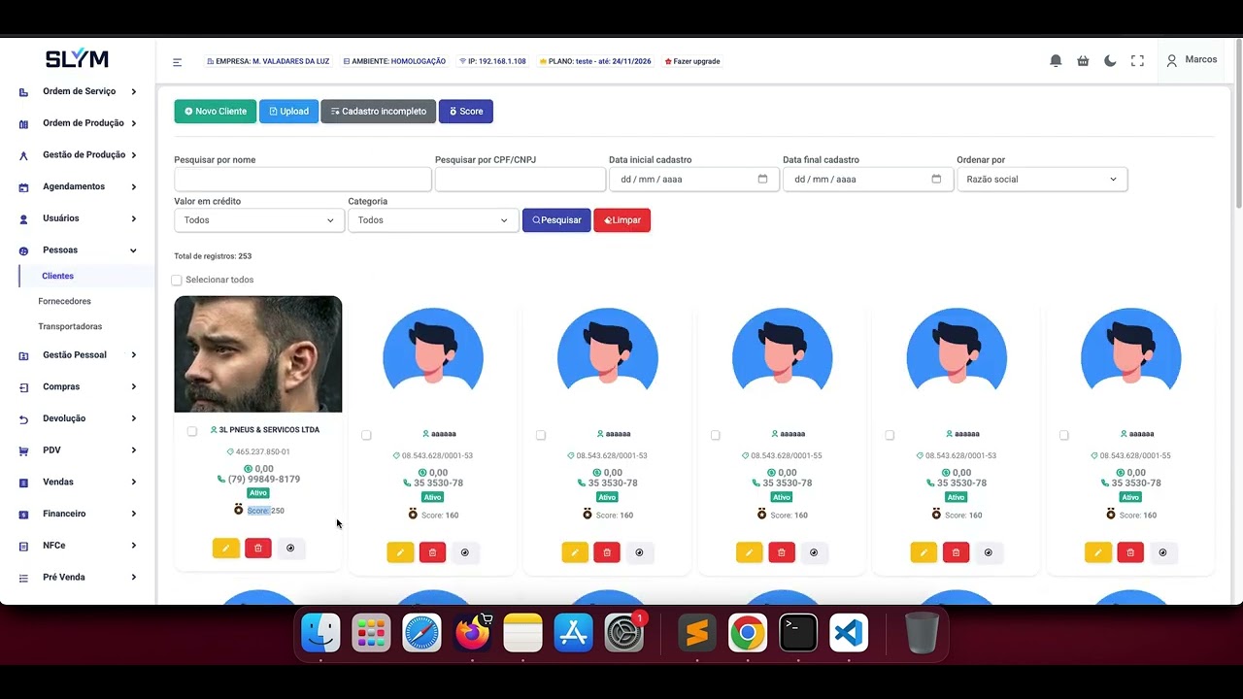Click the Pesquisar button
Viewport: 1243px width, 699px height.
tap(556, 220)
